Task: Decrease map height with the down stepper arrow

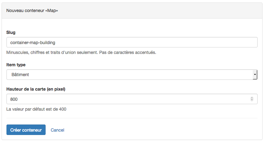Action: pyautogui.click(x=252, y=100)
